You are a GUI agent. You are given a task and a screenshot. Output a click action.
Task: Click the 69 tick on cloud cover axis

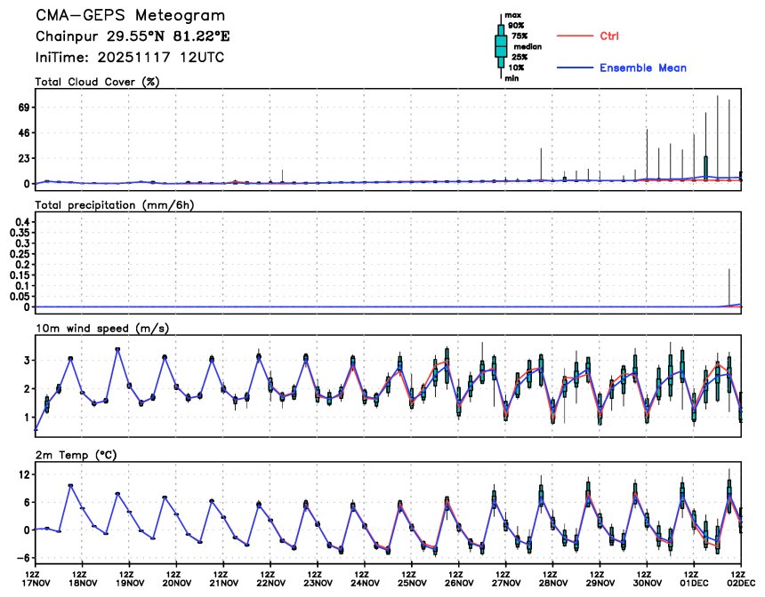coord(24,107)
